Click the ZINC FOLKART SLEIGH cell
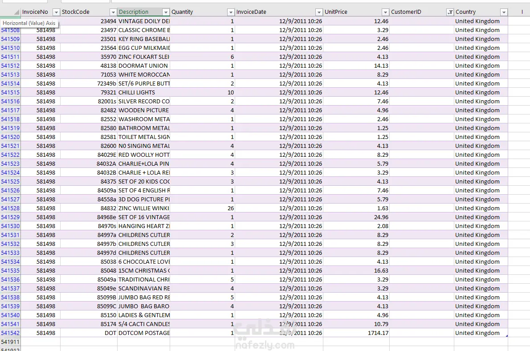This screenshot has height=351, width=530. coord(144,57)
